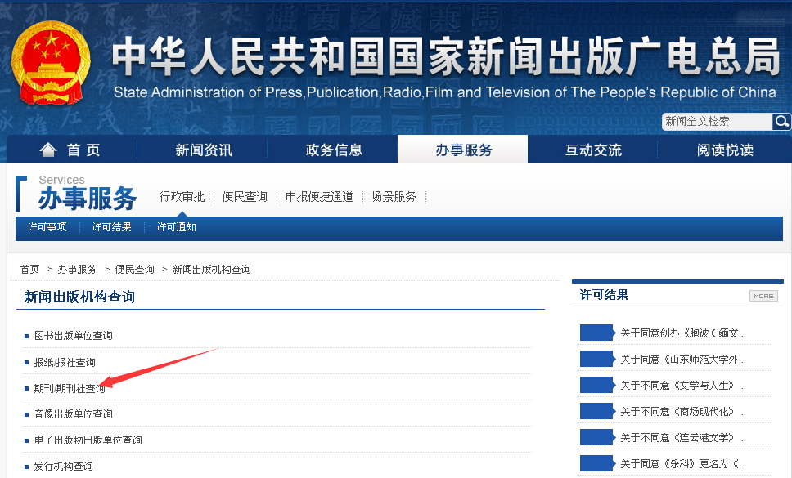
Task: Open the 政务信息 navigation tab
Action: 334,150
